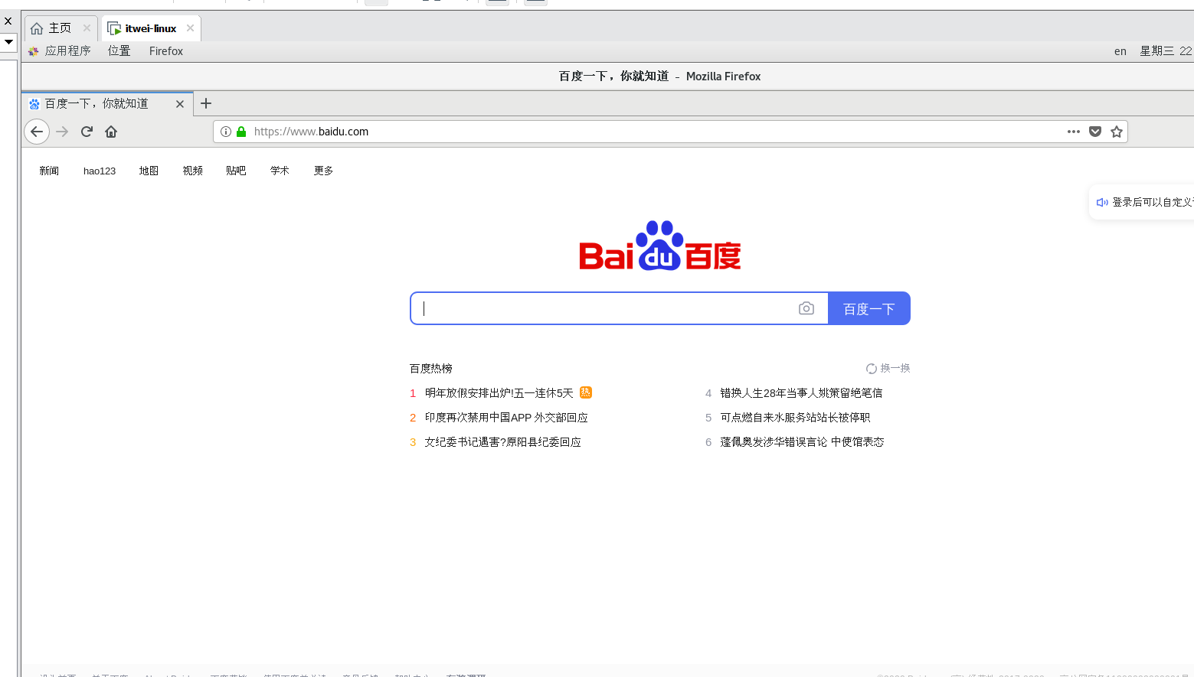Reload the Baidu page

[87, 132]
